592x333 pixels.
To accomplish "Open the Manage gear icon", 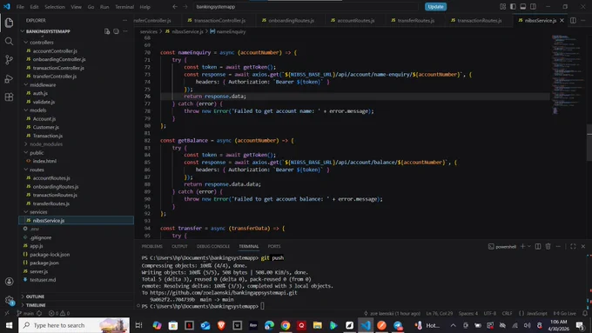I will pyautogui.click(x=9, y=300).
